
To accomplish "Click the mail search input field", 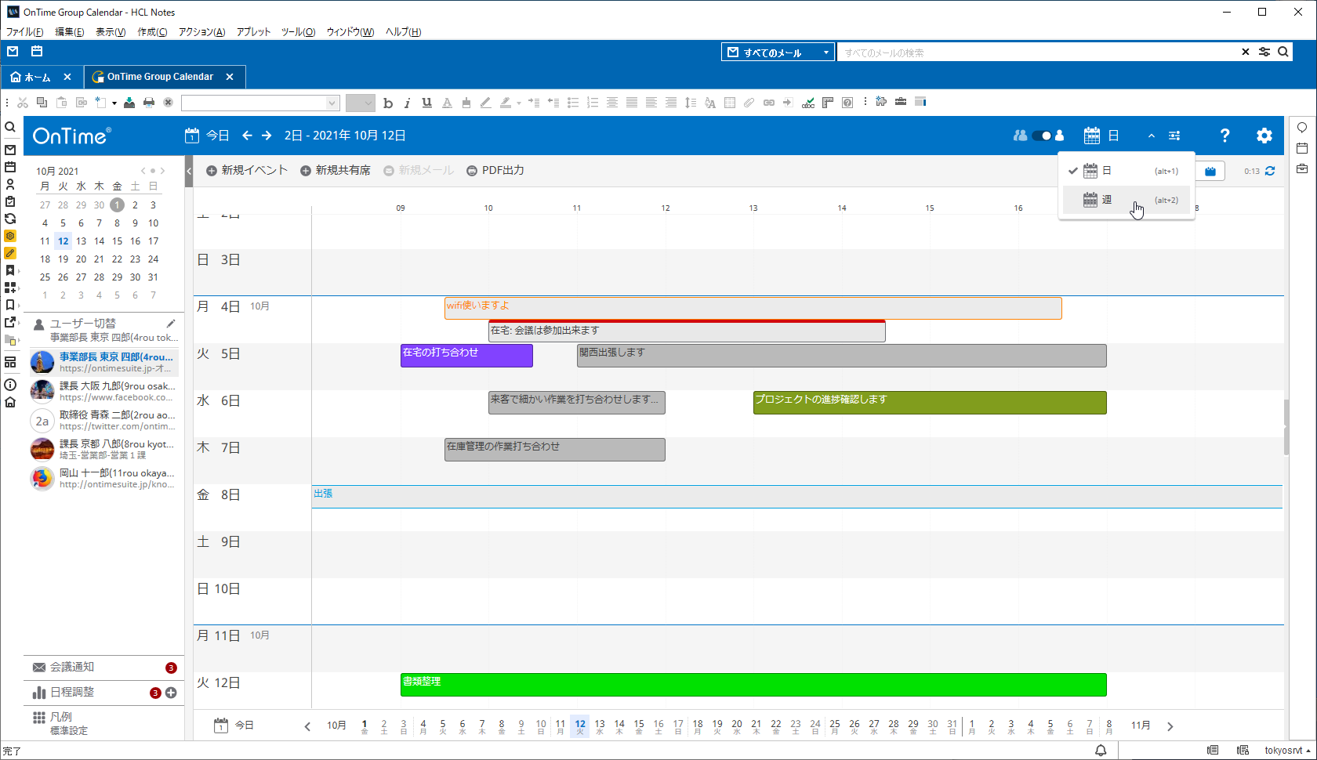I will coord(1036,52).
